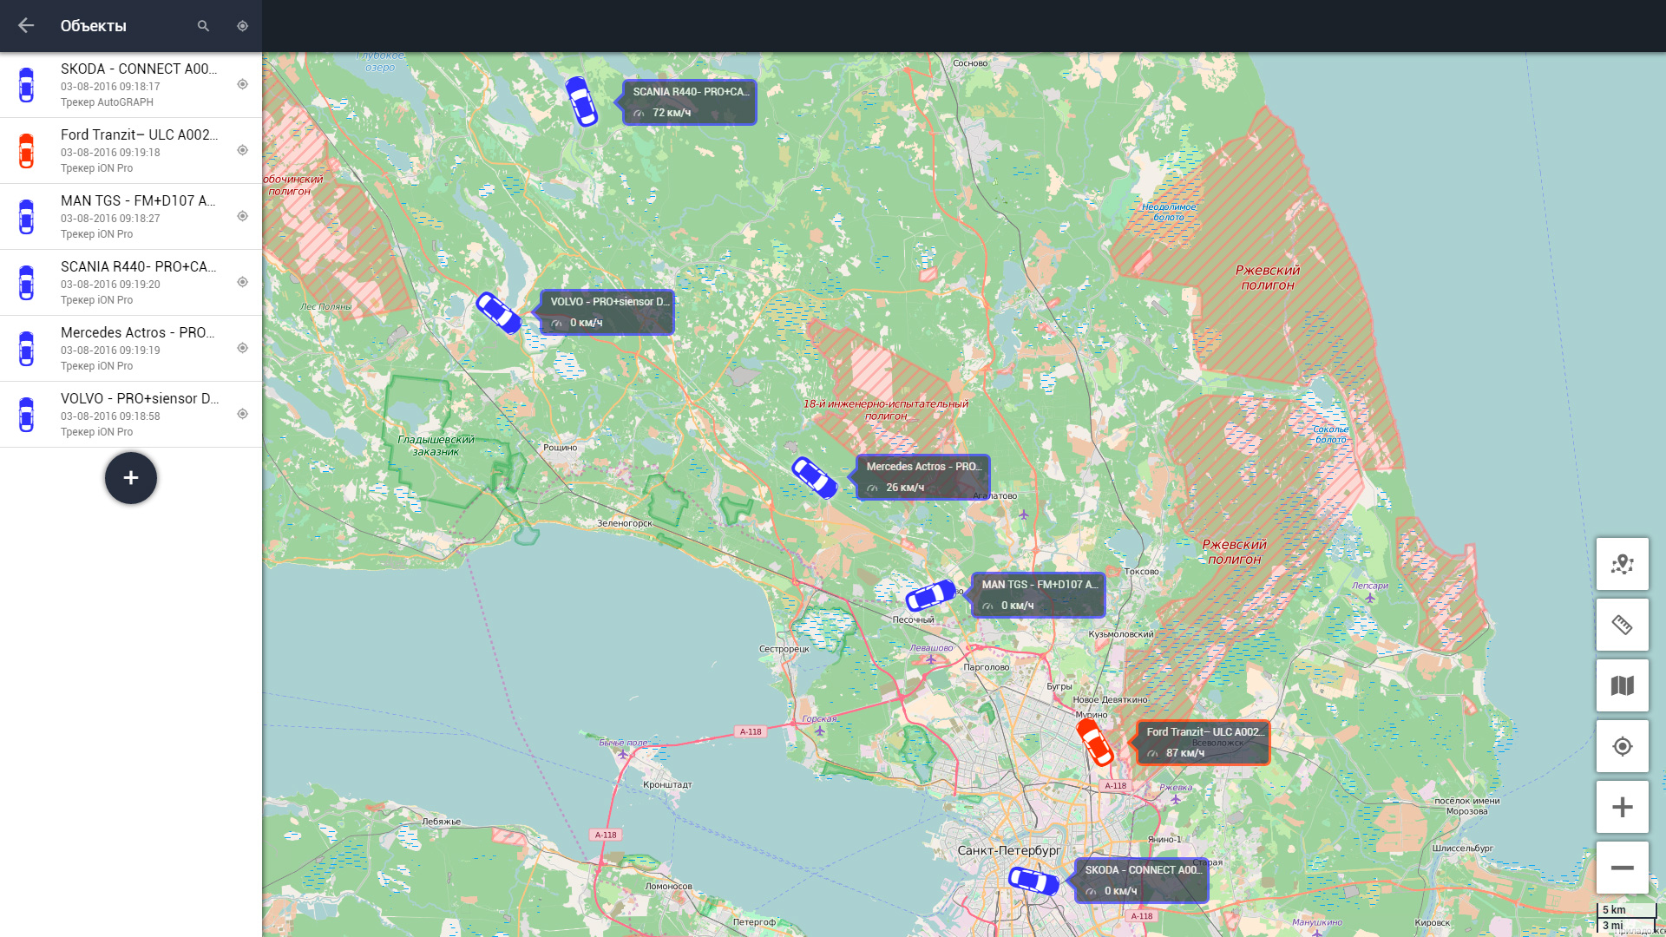Click 'Трекер AutoGRAPH' under SKODA
Viewport: 1666px width, 937px height.
(x=107, y=102)
